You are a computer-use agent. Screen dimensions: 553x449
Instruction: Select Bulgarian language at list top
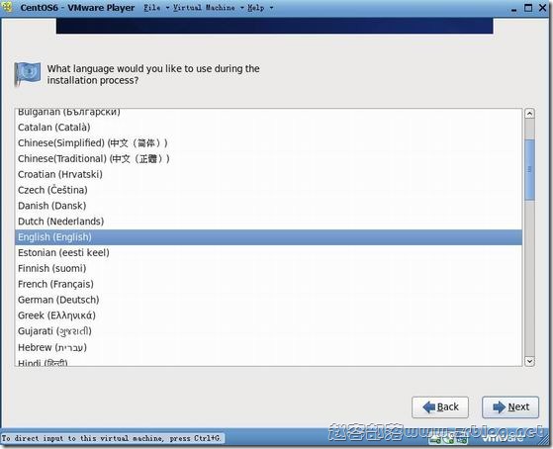268,114
